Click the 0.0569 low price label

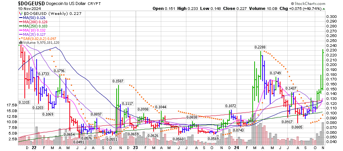tap(213, 138)
